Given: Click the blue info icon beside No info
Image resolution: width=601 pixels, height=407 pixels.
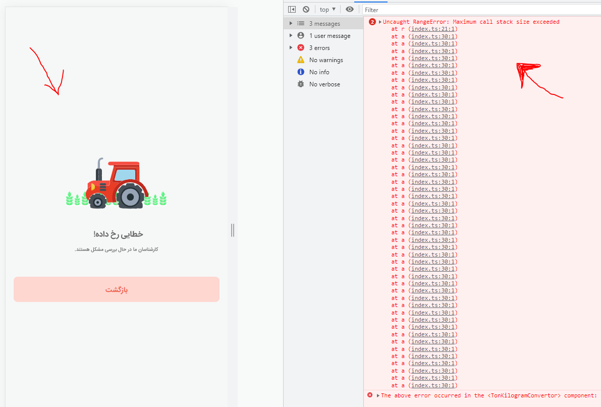Looking at the screenshot, I should (x=301, y=72).
